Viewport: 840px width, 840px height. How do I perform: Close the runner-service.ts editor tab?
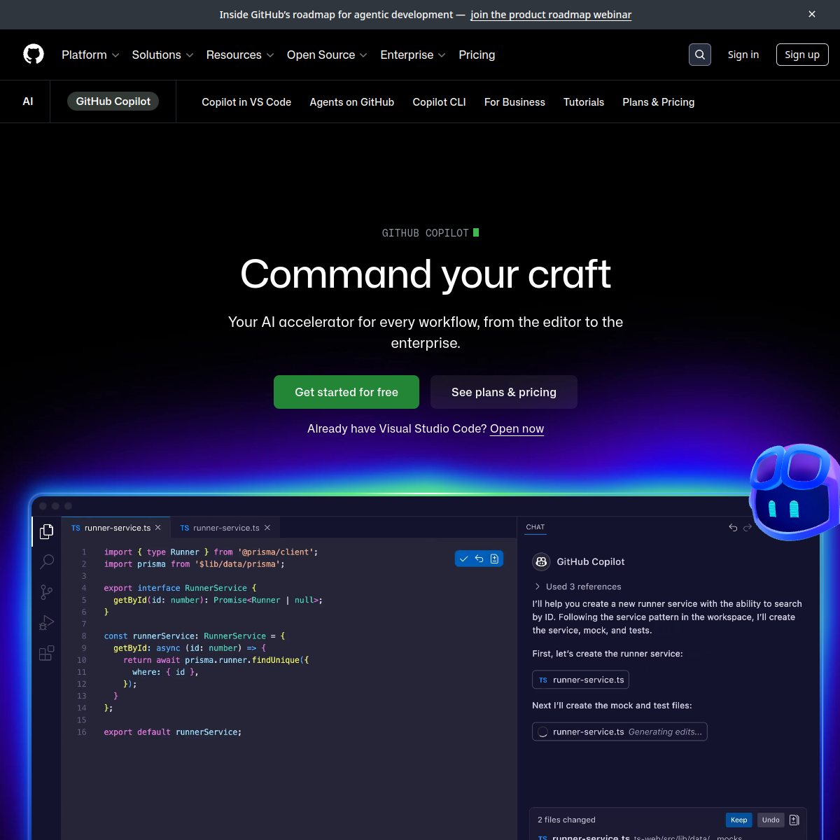pos(158,527)
